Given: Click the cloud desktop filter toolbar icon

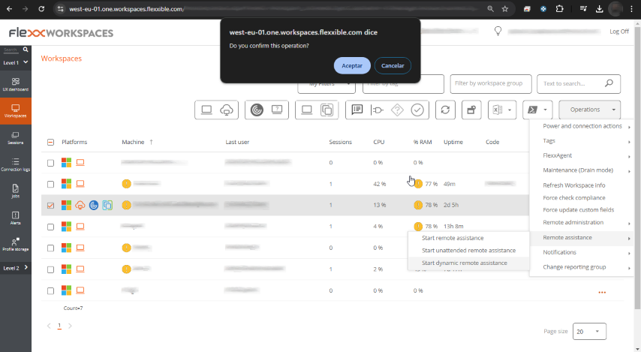Looking at the screenshot, I should (x=227, y=110).
